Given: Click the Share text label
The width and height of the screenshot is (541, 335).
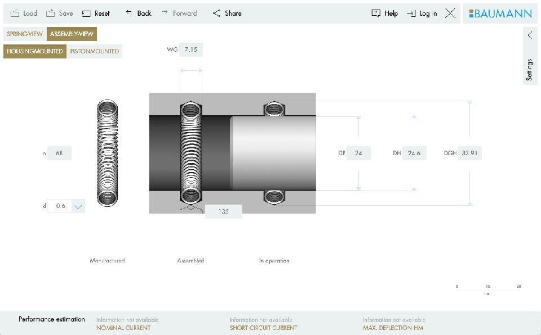Looking at the screenshot, I should pyautogui.click(x=233, y=13).
